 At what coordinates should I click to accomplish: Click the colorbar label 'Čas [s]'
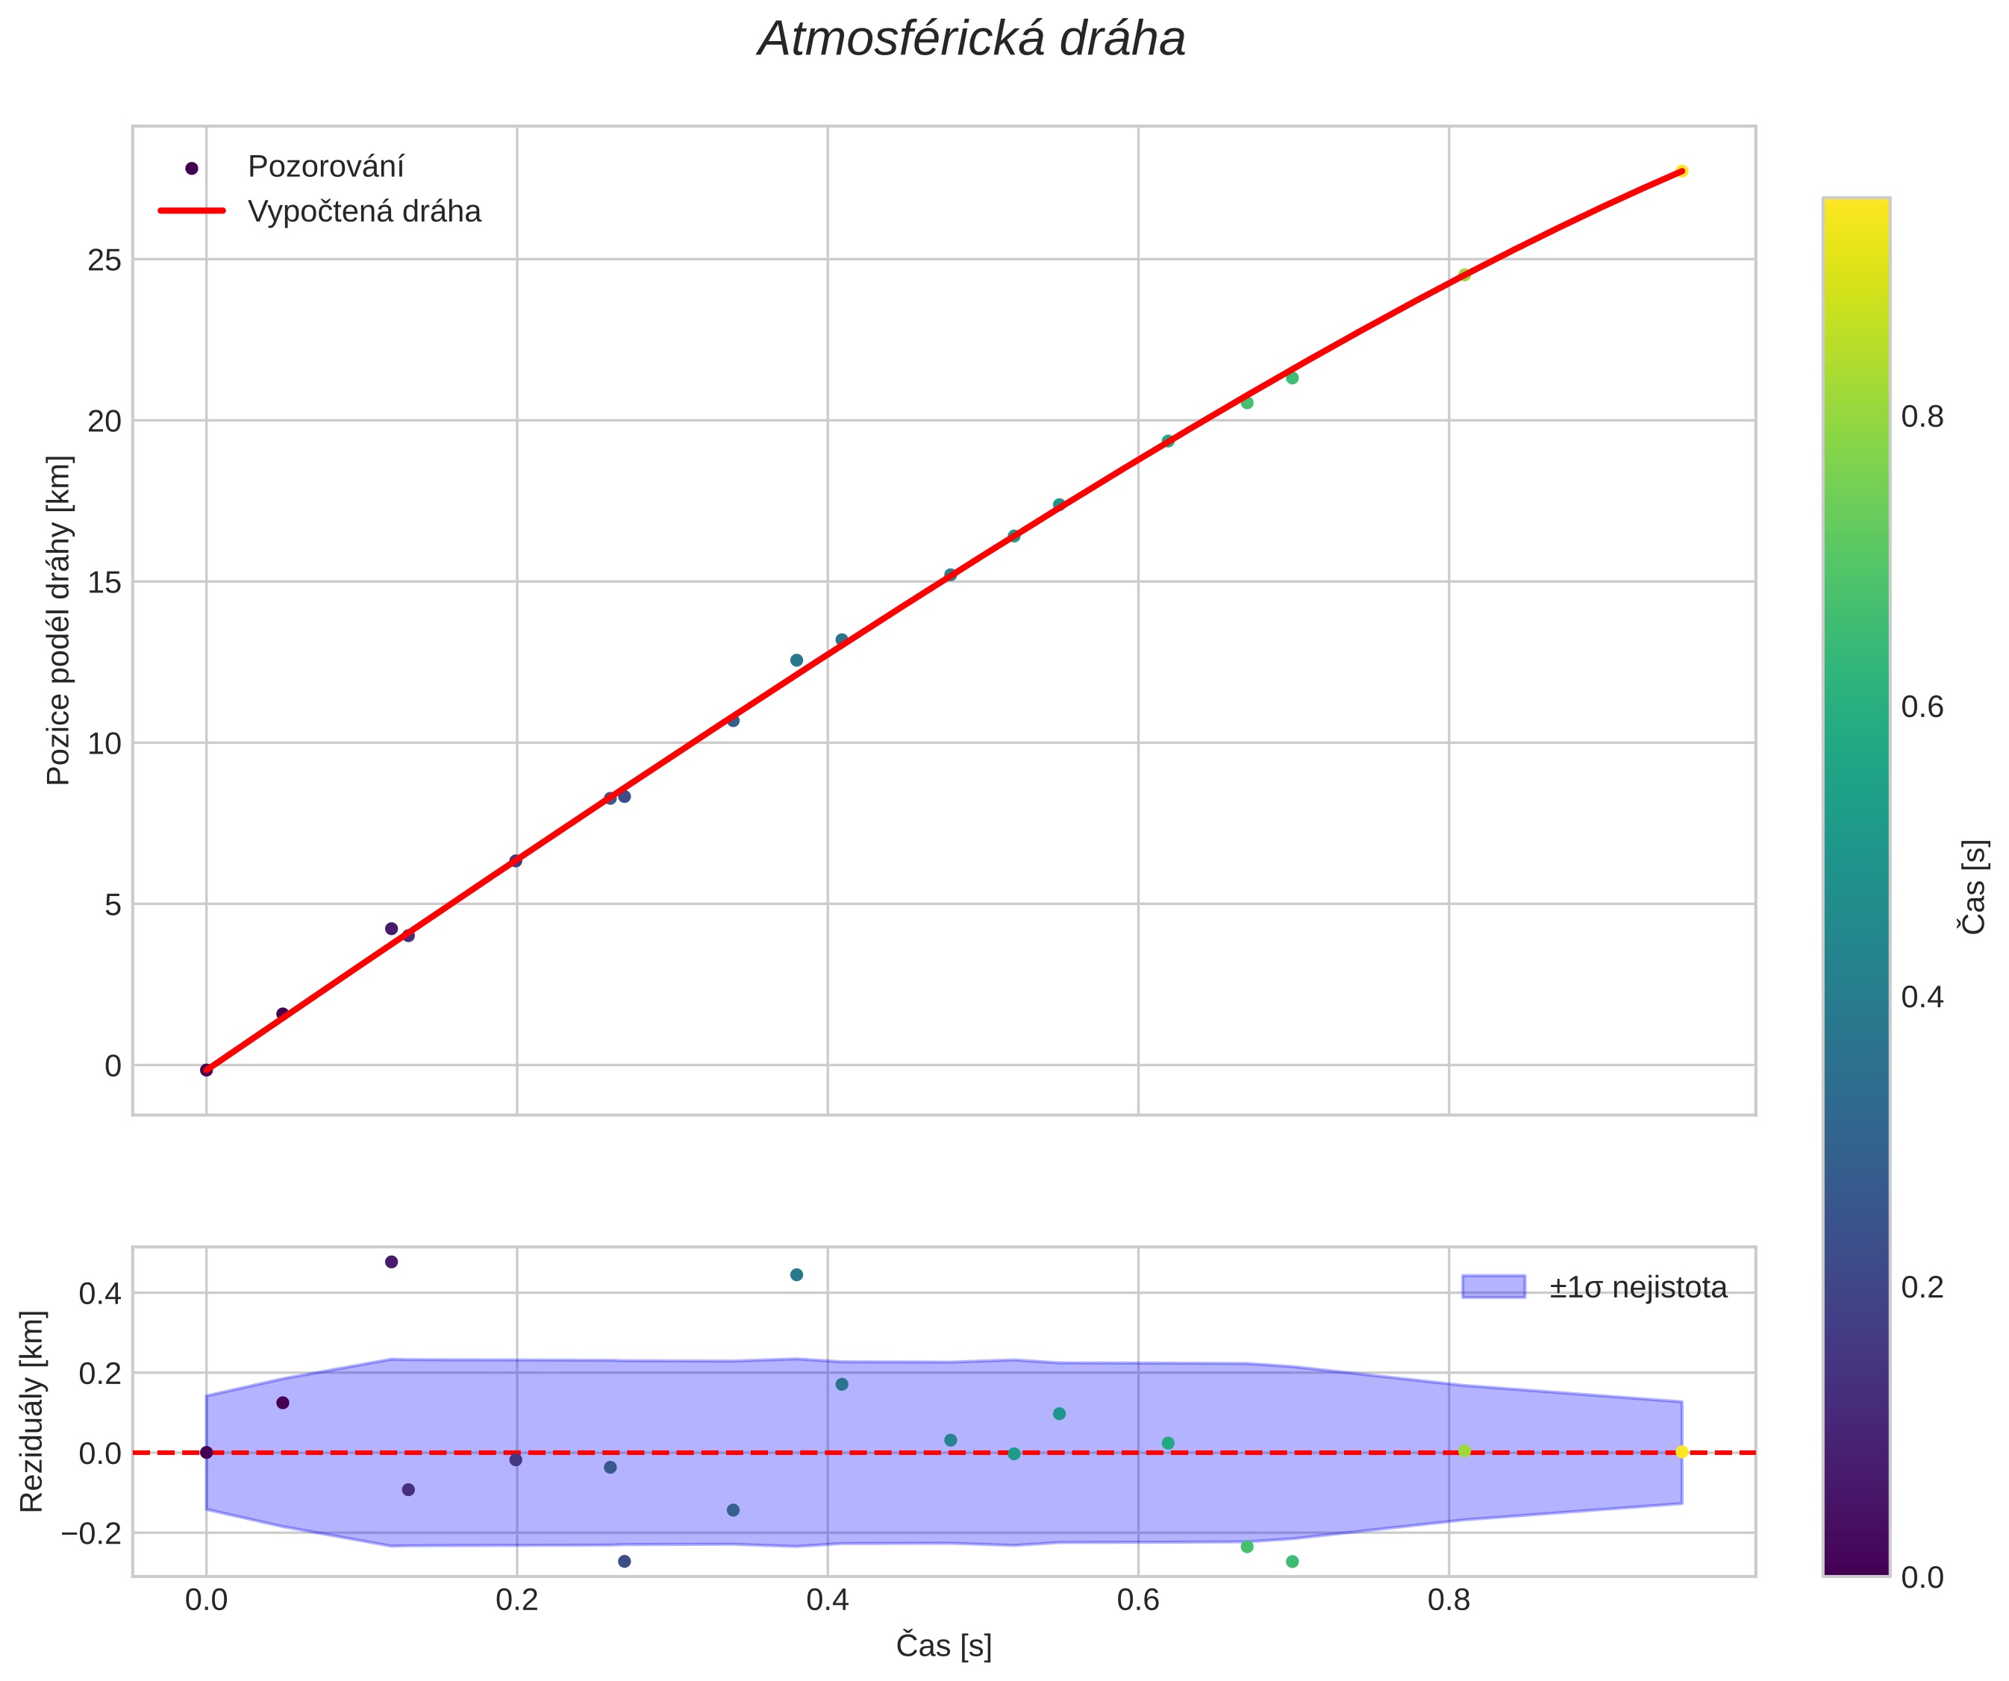click(x=1972, y=886)
